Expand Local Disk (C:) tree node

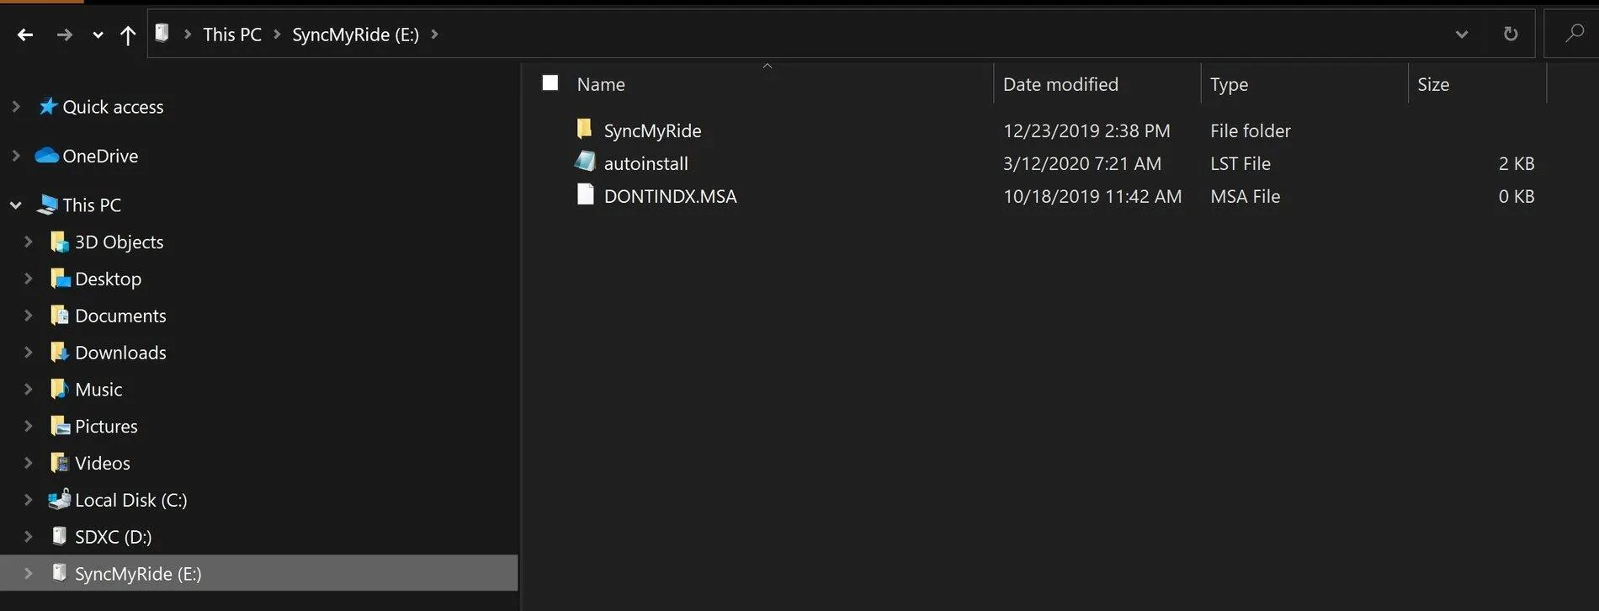(x=28, y=500)
